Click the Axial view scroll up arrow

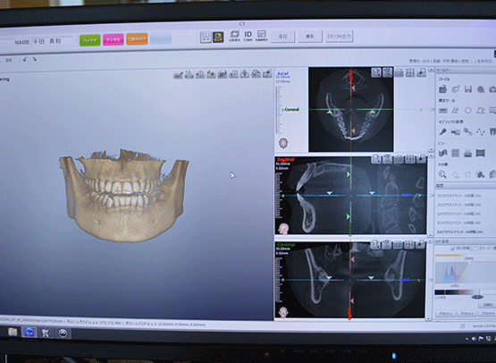[x=431, y=70]
